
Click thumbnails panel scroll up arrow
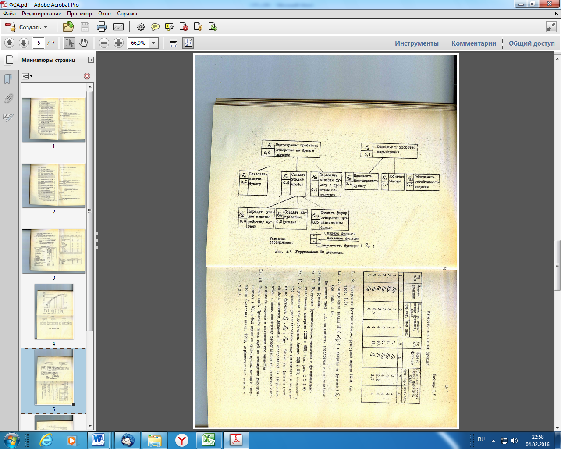point(90,87)
